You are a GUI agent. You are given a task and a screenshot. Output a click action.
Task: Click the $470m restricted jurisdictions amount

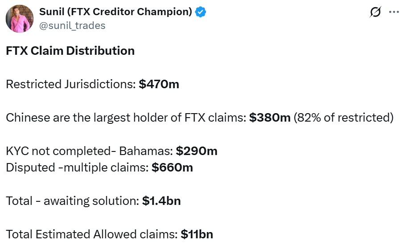tap(159, 84)
